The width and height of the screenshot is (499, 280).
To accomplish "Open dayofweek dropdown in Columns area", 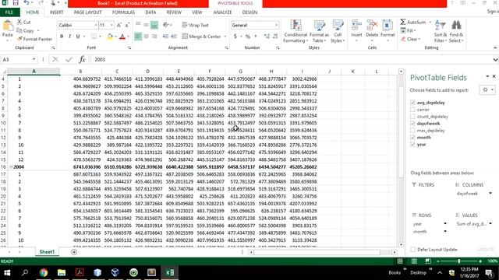I will (x=490, y=194).
